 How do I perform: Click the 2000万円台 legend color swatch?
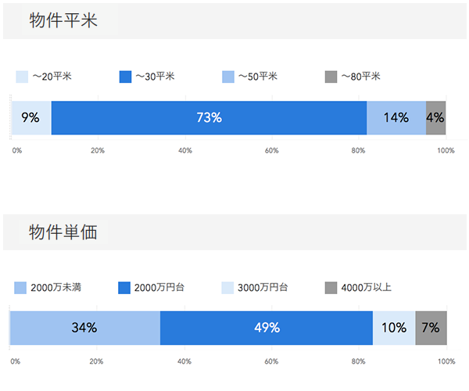pyautogui.click(x=124, y=288)
